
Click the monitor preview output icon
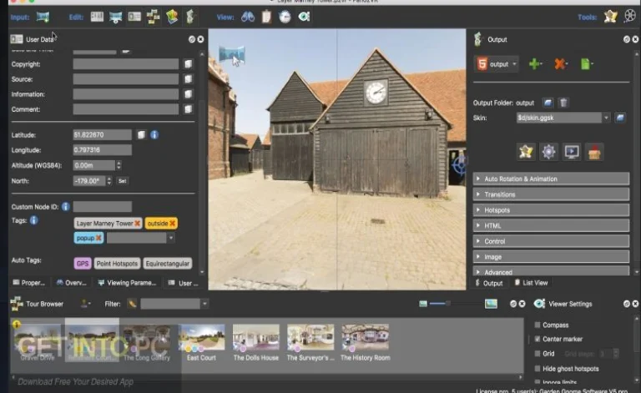[x=572, y=151]
